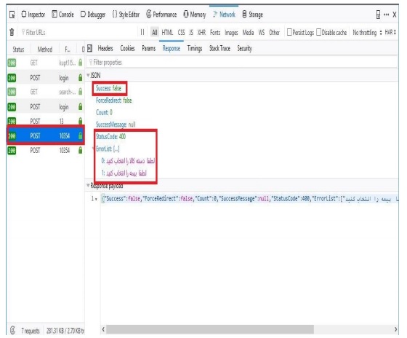
Task: Collapse the request details pane with its toggle icon
Action: (90, 48)
